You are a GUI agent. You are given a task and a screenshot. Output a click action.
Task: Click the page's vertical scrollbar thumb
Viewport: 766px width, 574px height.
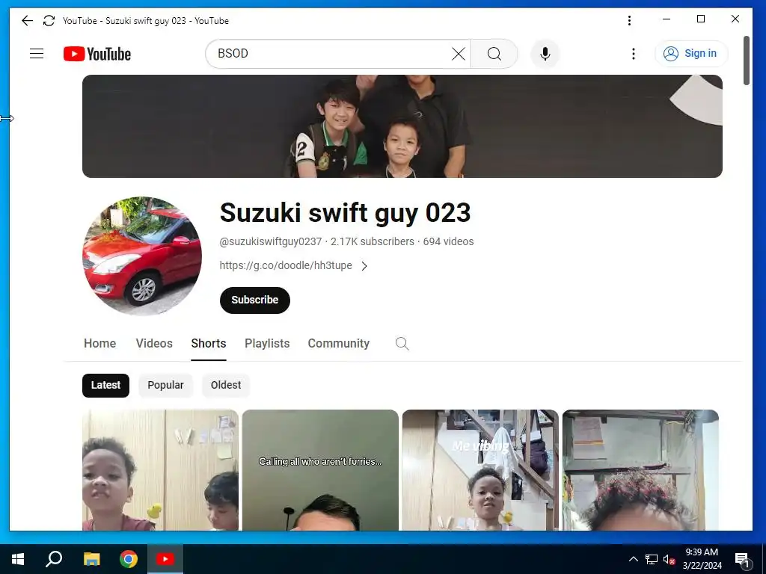point(747,60)
